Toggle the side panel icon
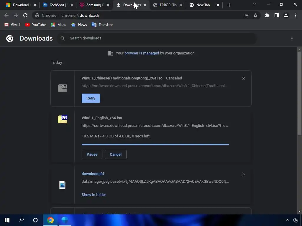Image resolution: width=302 pixels, height=226 pixels. 277,15
